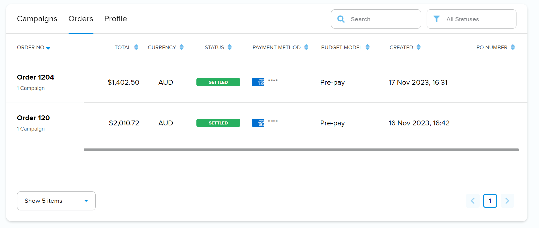The height and width of the screenshot is (228, 539).
Task: Click the horizontal table scrollbar
Action: 301,150
